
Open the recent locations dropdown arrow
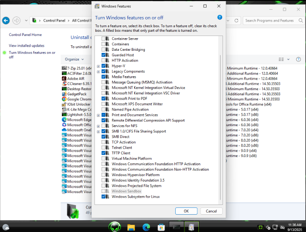tap(26, 20)
